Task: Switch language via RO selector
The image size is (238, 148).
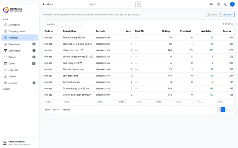Action: pos(211,4)
